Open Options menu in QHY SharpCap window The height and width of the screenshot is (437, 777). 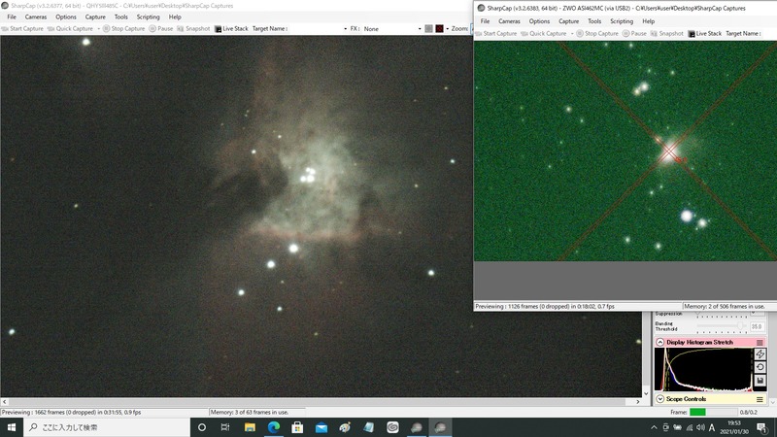(66, 17)
